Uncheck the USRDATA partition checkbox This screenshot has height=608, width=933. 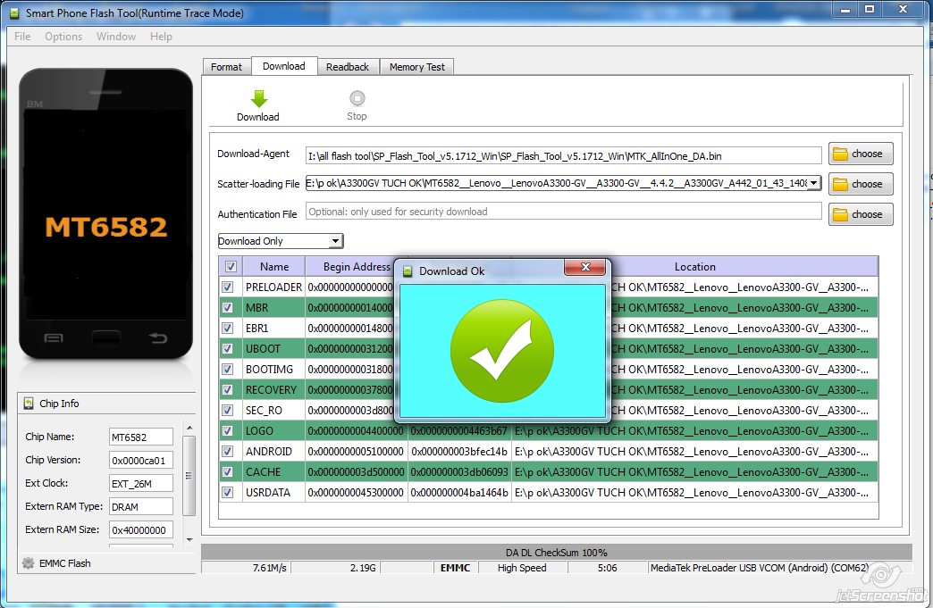227,492
